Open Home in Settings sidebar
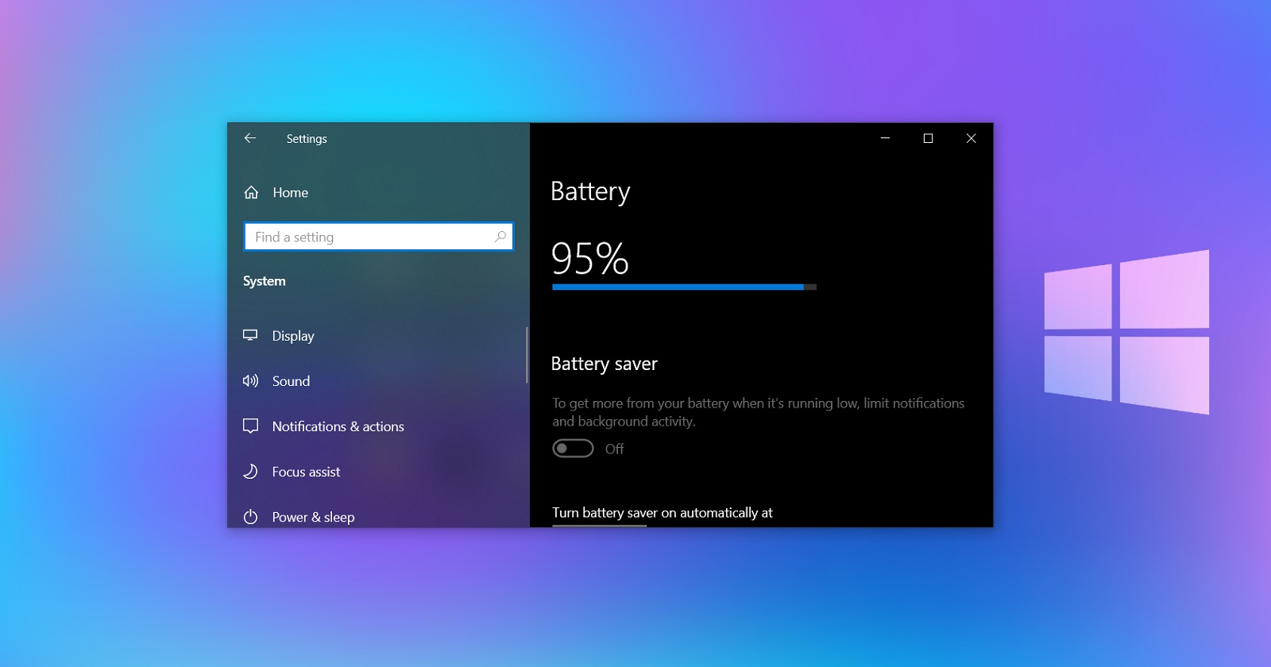This screenshot has height=667, width=1271. pos(290,192)
